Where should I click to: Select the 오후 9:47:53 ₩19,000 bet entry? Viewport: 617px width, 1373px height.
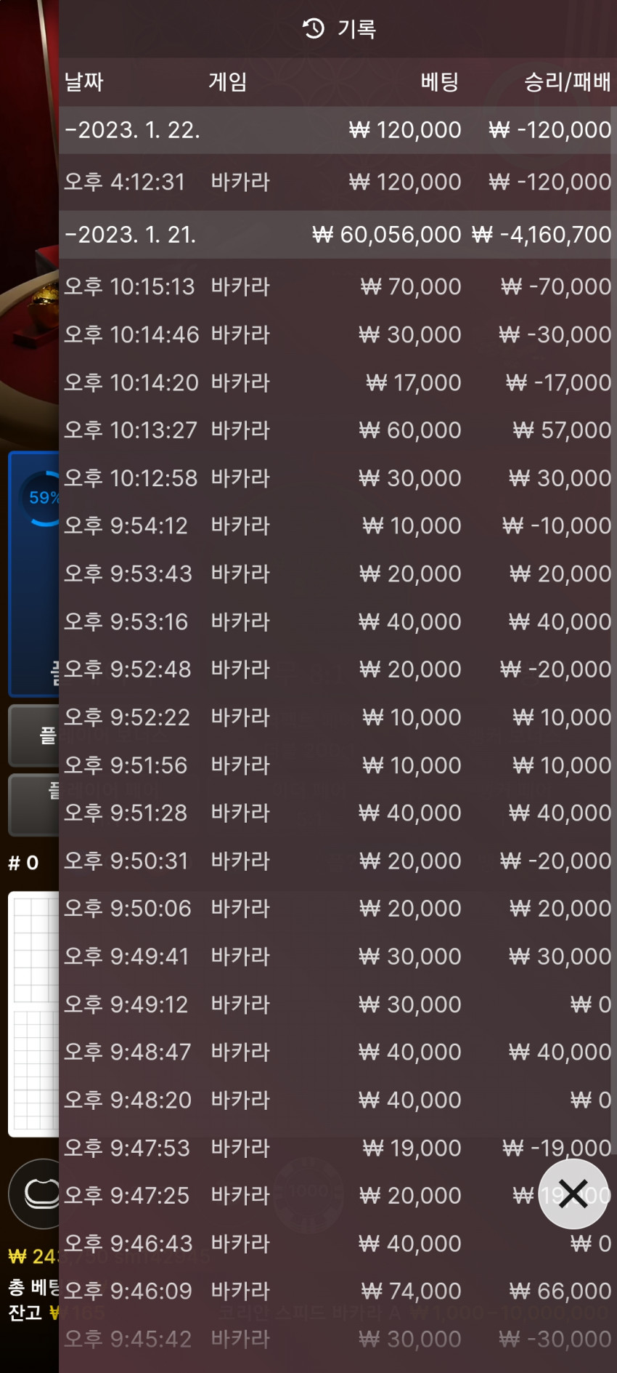pyautogui.click(x=338, y=1148)
